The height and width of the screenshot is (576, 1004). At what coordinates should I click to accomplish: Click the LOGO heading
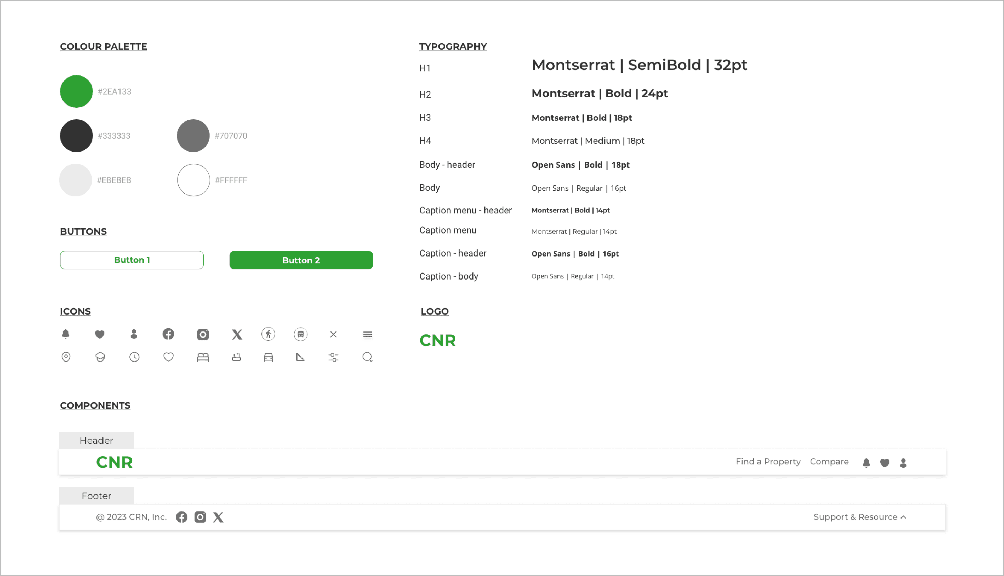(x=435, y=312)
